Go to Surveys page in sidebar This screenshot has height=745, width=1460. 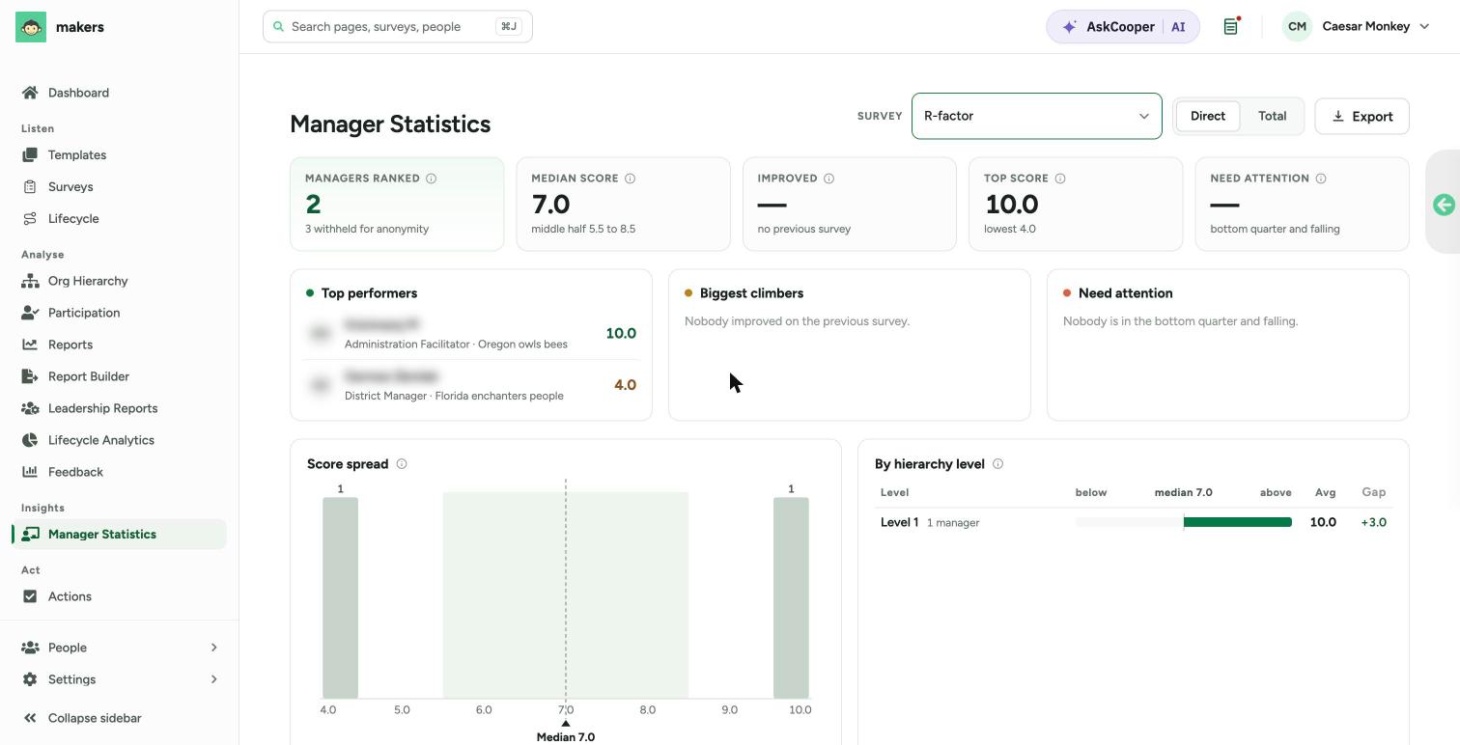(x=119, y=187)
